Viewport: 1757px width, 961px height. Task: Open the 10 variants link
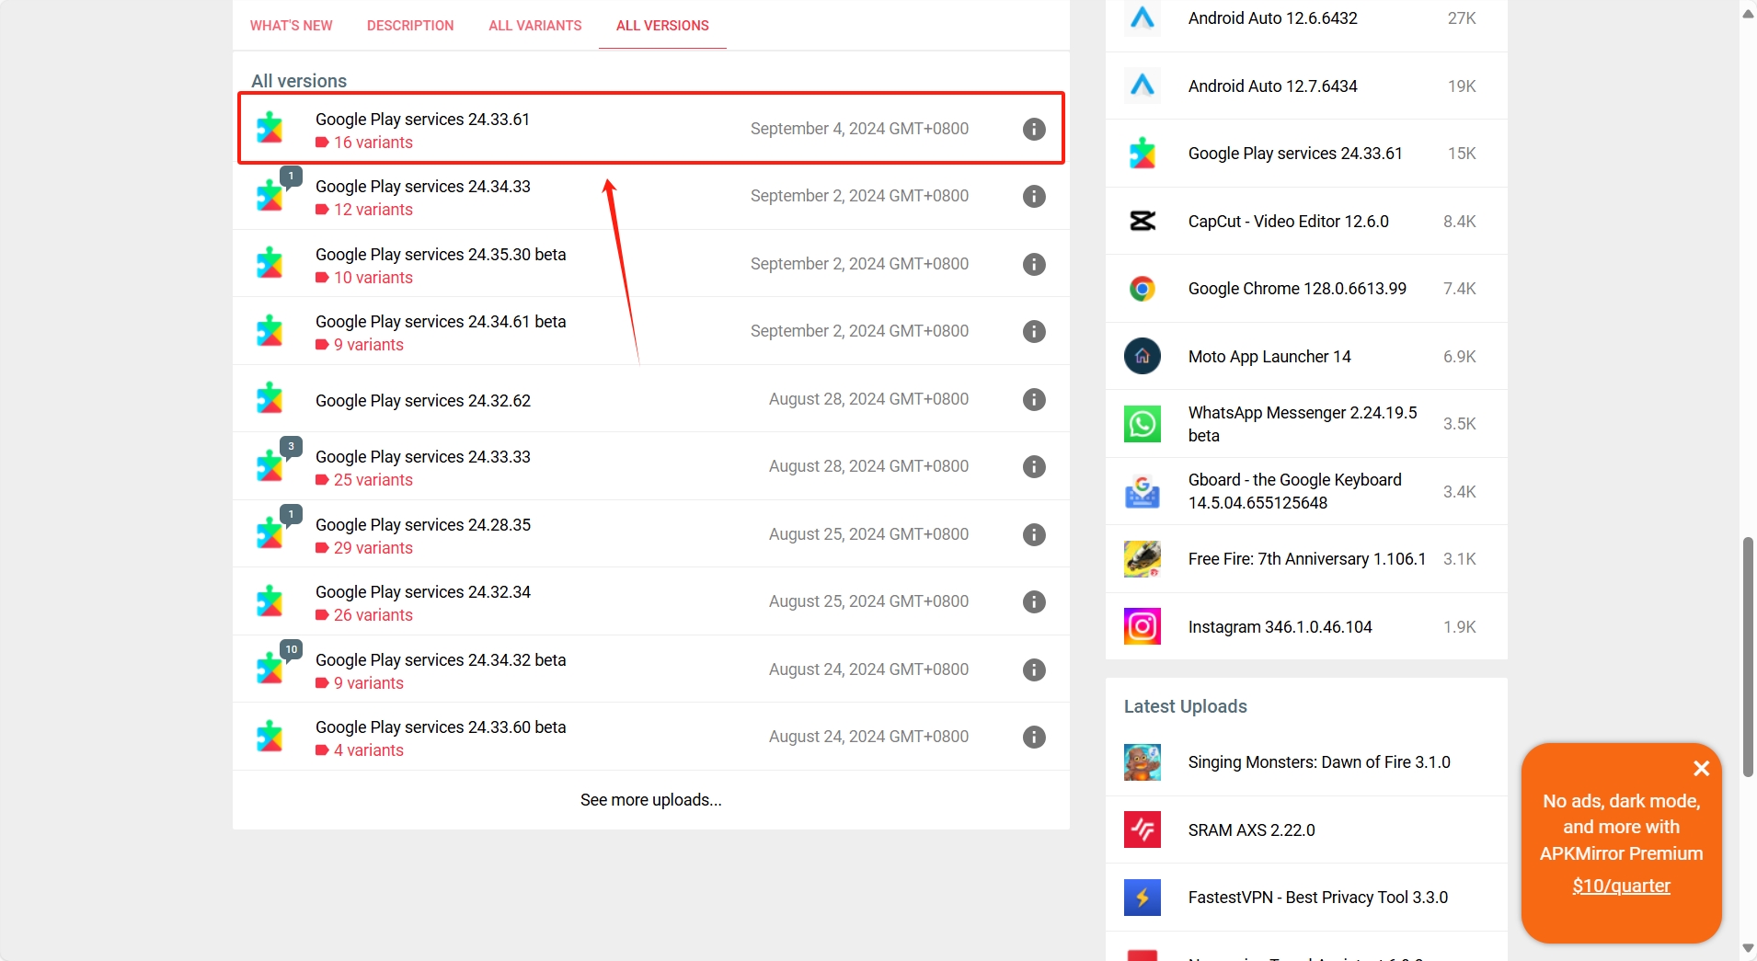[373, 278]
